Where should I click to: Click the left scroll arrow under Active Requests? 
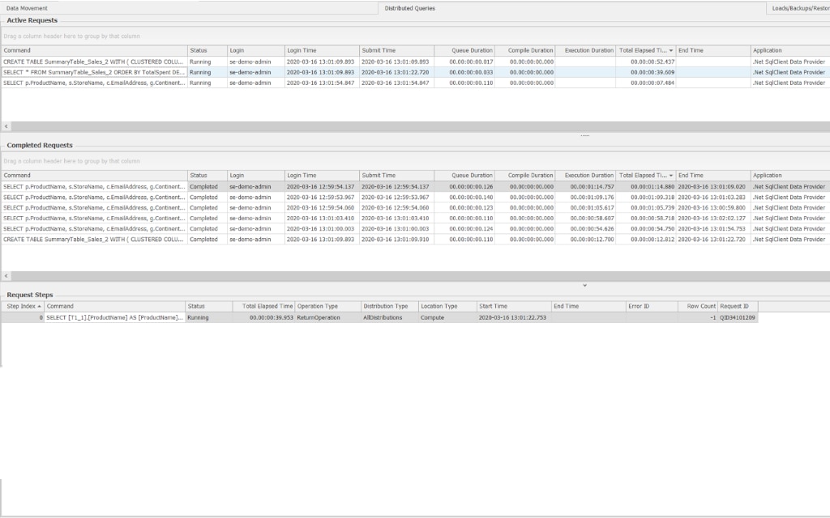coord(6,126)
